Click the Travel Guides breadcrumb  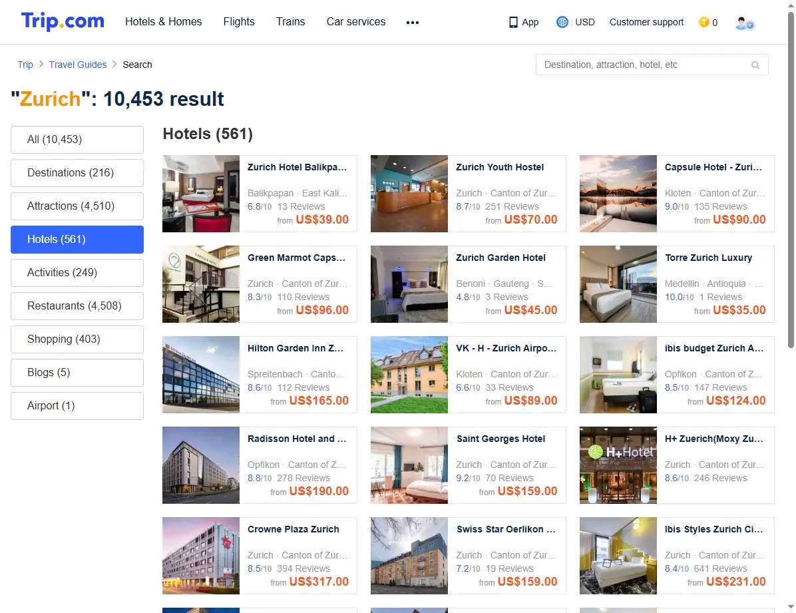pos(78,65)
